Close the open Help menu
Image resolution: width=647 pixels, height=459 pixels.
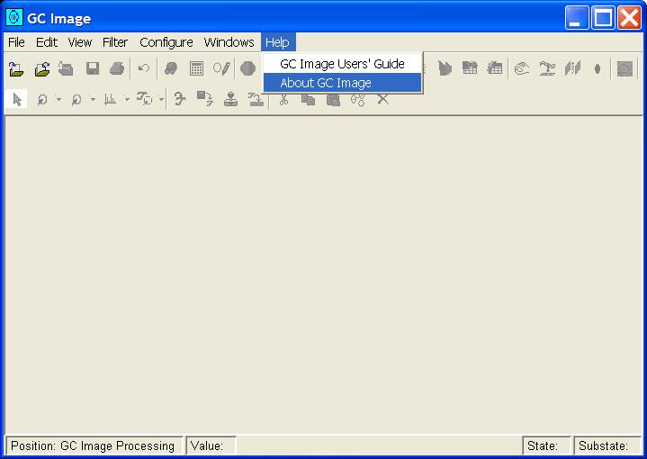click(278, 42)
